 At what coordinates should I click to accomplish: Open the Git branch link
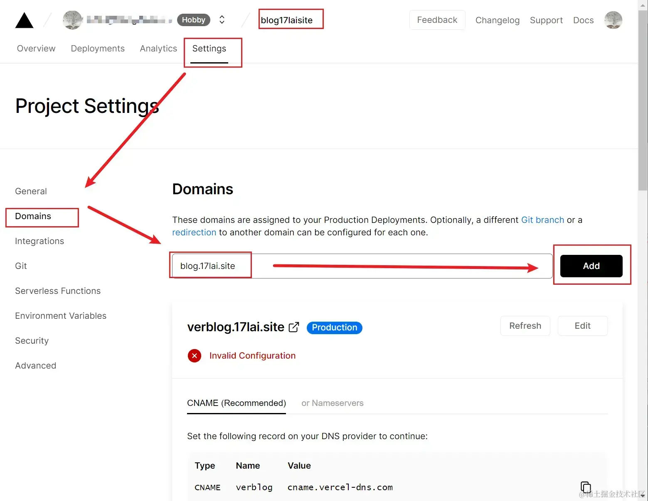pos(542,220)
